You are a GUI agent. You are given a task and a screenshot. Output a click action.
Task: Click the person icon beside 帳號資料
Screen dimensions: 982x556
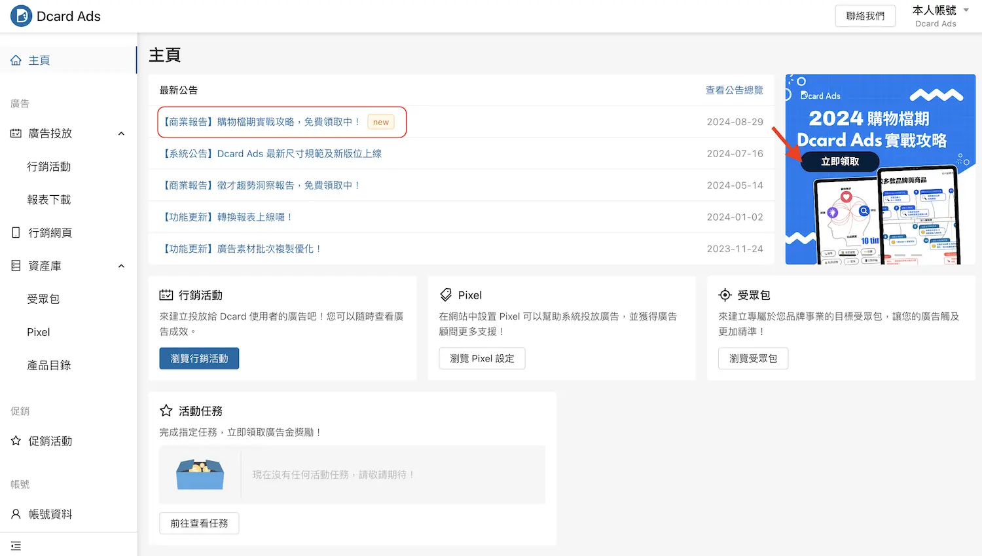tap(16, 514)
